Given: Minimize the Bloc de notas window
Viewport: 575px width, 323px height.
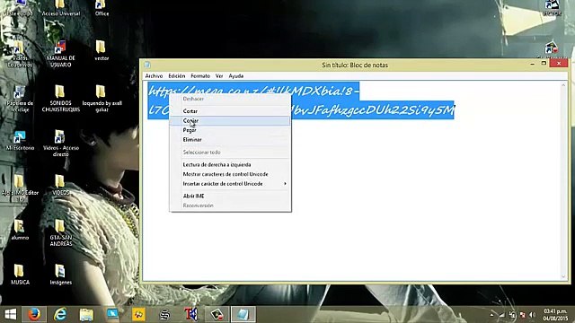Looking at the screenshot, I should tap(533, 64).
